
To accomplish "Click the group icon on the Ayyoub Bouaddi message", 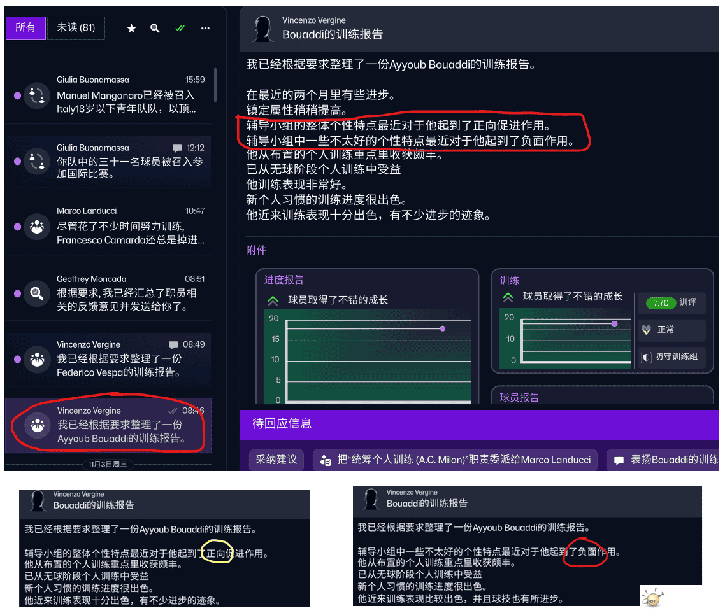I will pyautogui.click(x=38, y=425).
